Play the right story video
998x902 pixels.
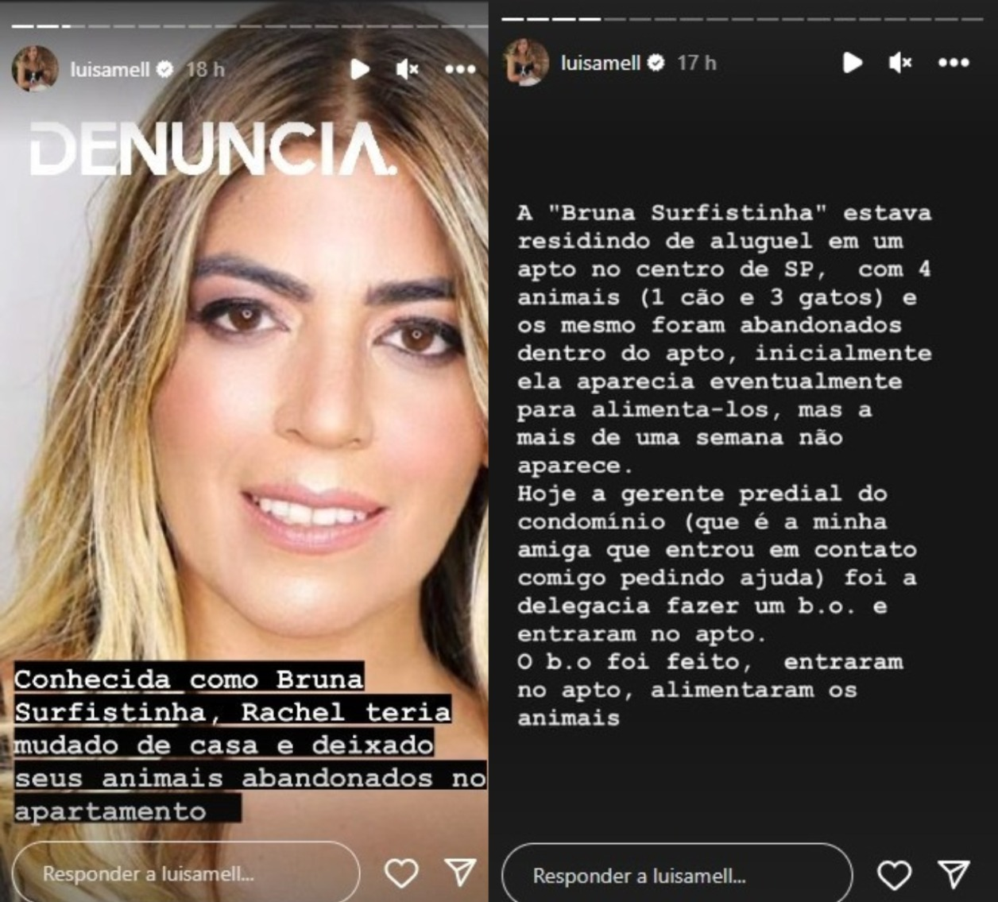(853, 63)
